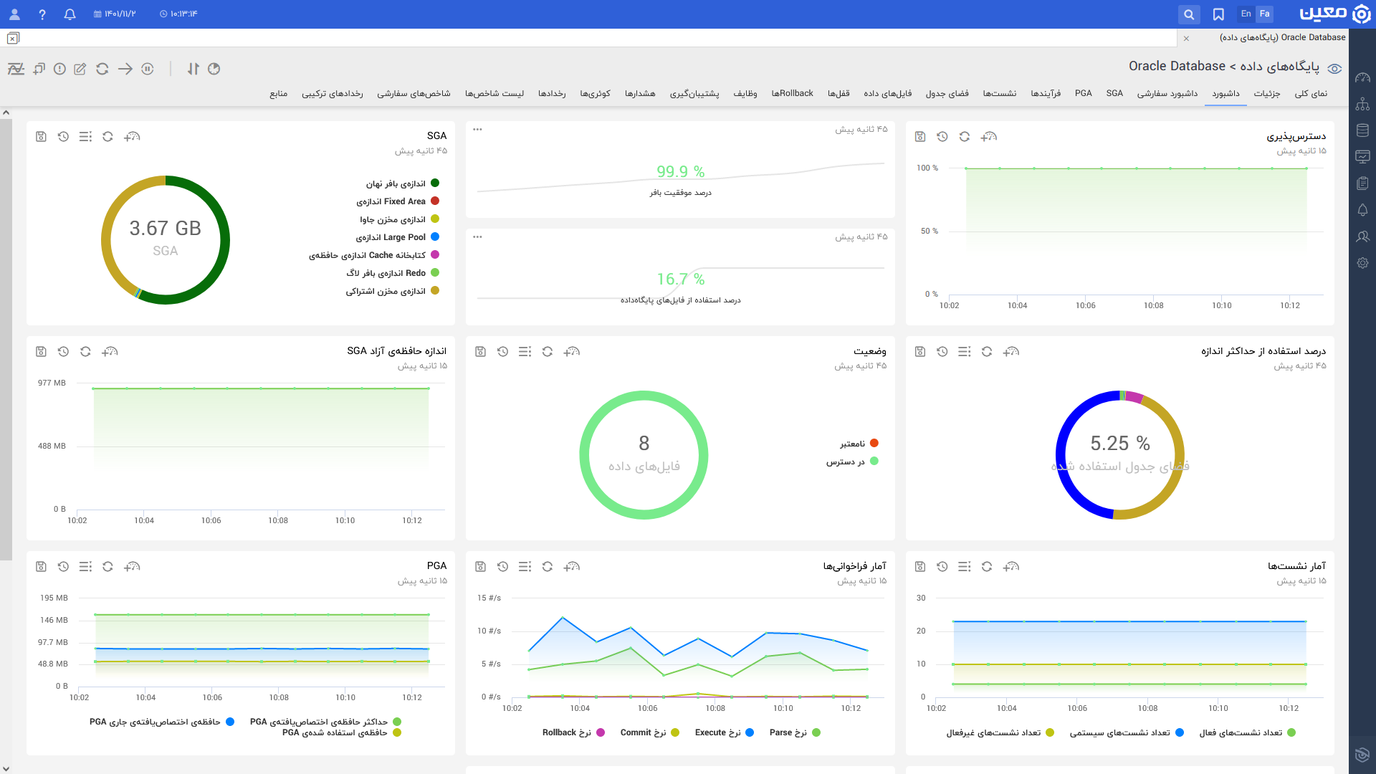This screenshot has width=1376, height=774.
Task: Switch to the نمای کلی tab
Action: (x=1311, y=93)
